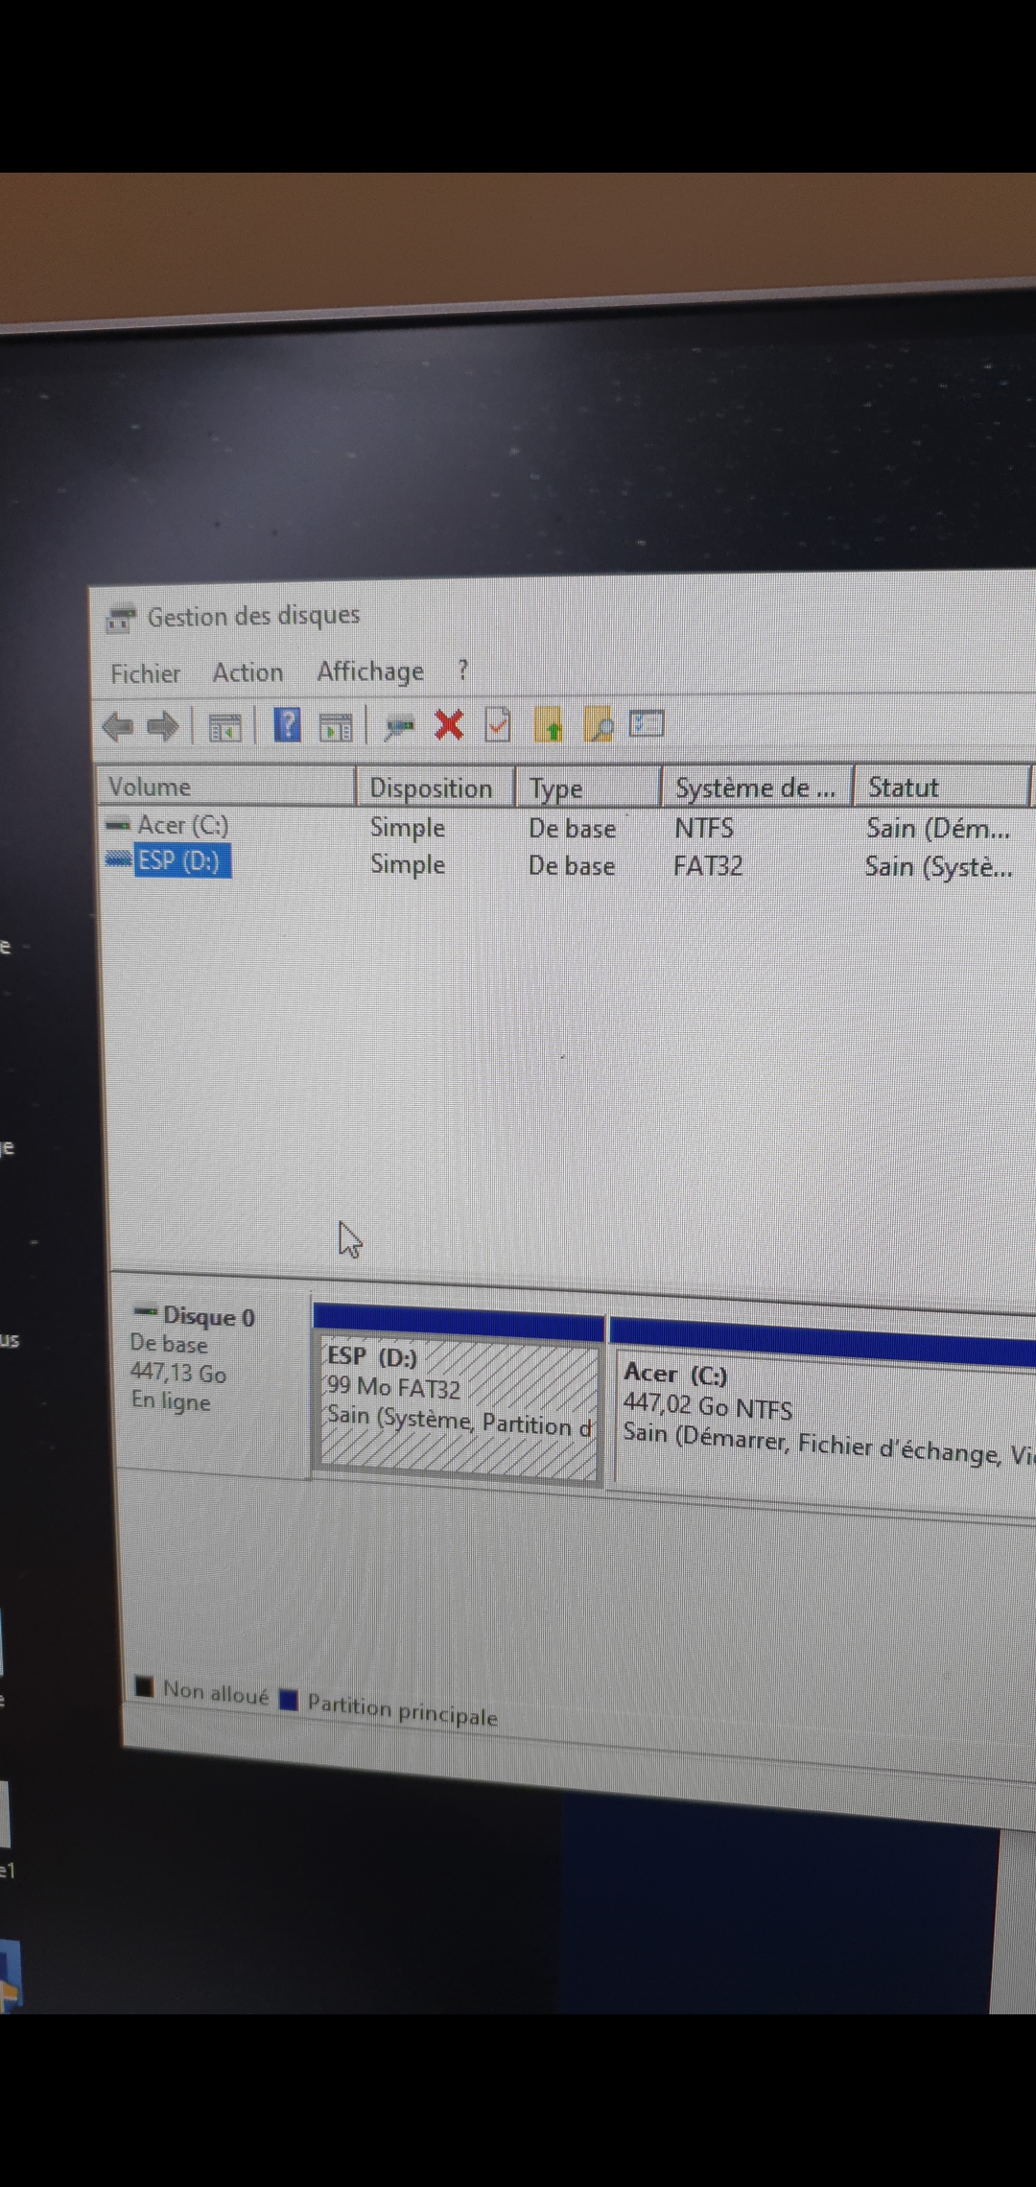1036x2187 pixels.
Task: Open the Fichier menu
Action: (145, 673)
